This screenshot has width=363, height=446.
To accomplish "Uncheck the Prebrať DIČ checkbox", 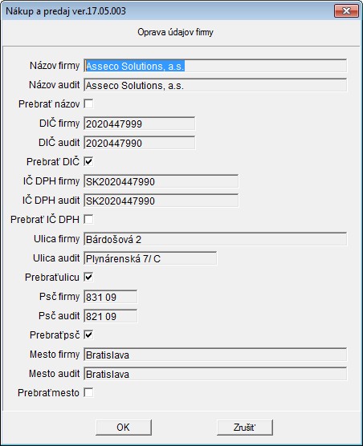I will click(88, 161).
